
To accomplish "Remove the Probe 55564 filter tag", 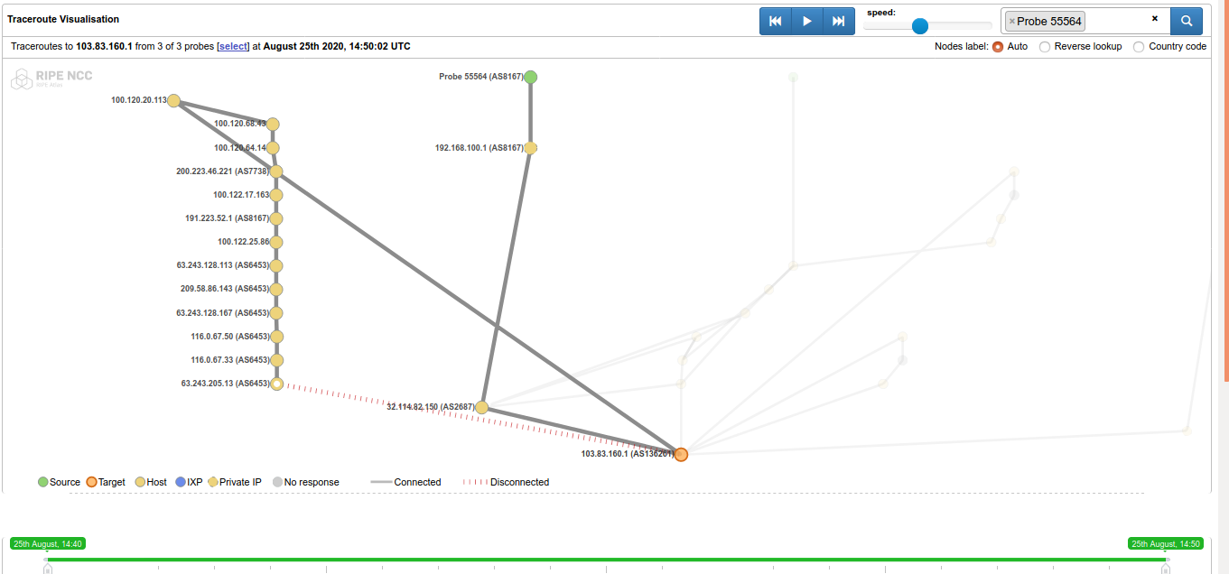I will tap(1011, 22).
